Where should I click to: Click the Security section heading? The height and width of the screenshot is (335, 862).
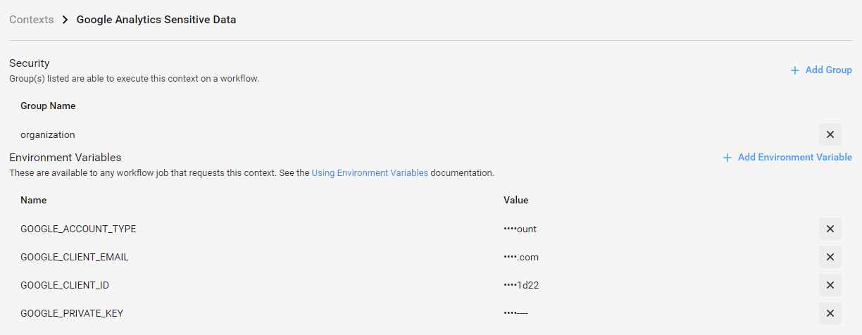[30, 63]
